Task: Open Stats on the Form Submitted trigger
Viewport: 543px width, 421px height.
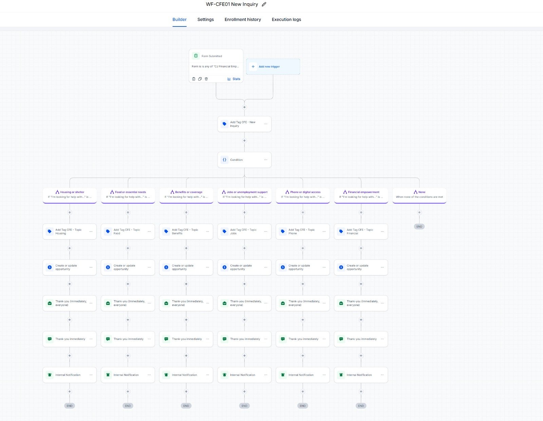Action: point(234,79)
